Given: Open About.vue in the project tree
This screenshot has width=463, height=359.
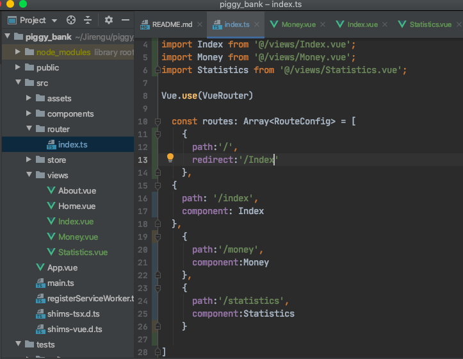Looking at the screenshot, I should point(77,191).
